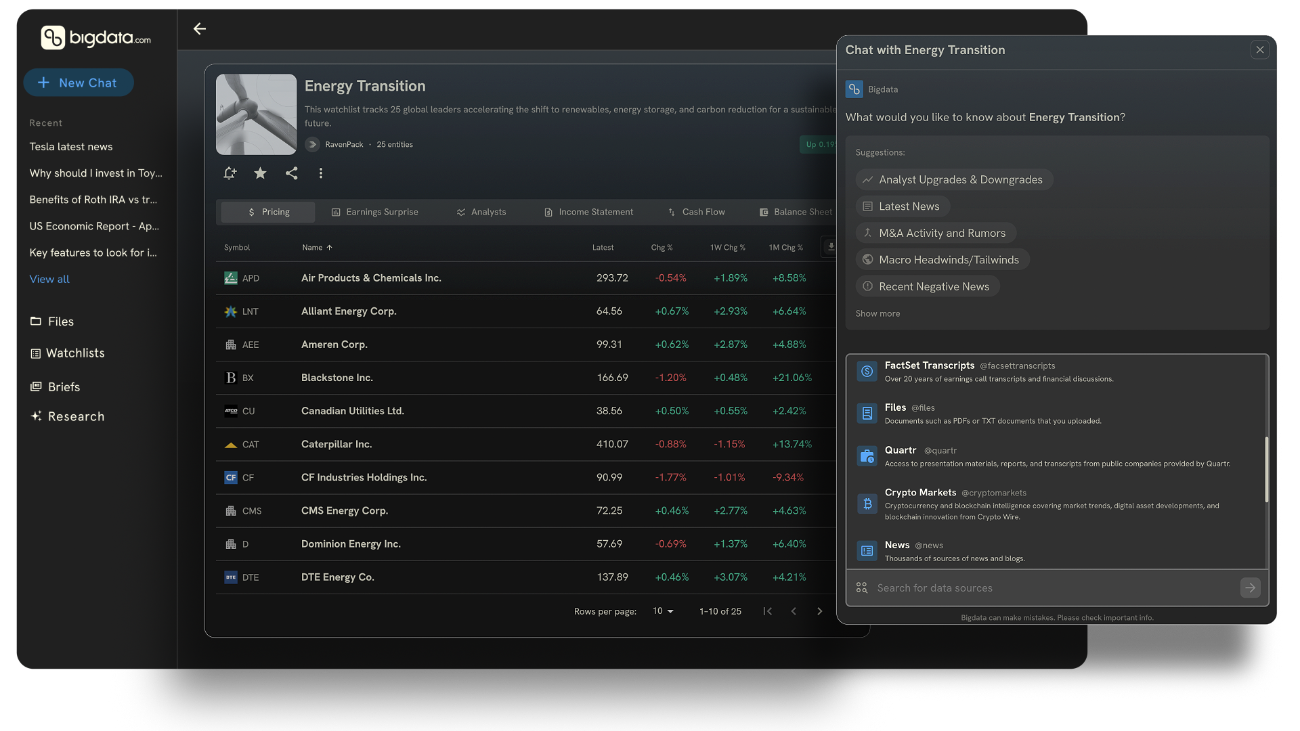Click the download icon above table
This screenshot has width=1300, height=731.
point(831,247)
